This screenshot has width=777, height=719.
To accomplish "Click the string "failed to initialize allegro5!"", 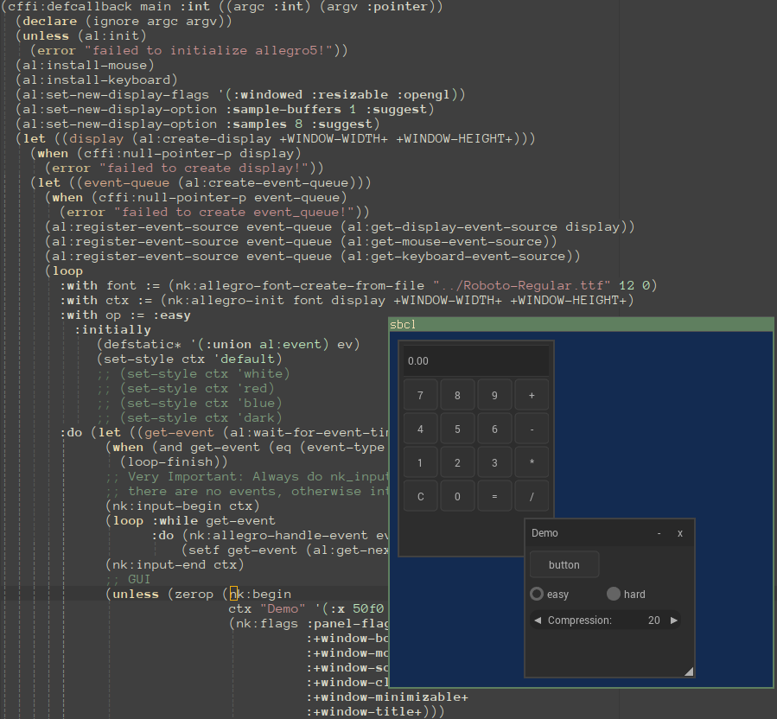I will pyautogui.click(x=208, y=50).
